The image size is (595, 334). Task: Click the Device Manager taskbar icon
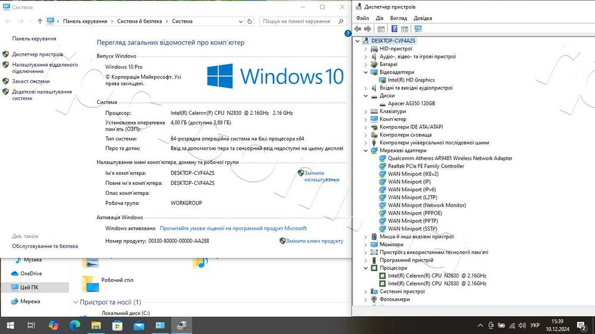click(x=181, y=325)
